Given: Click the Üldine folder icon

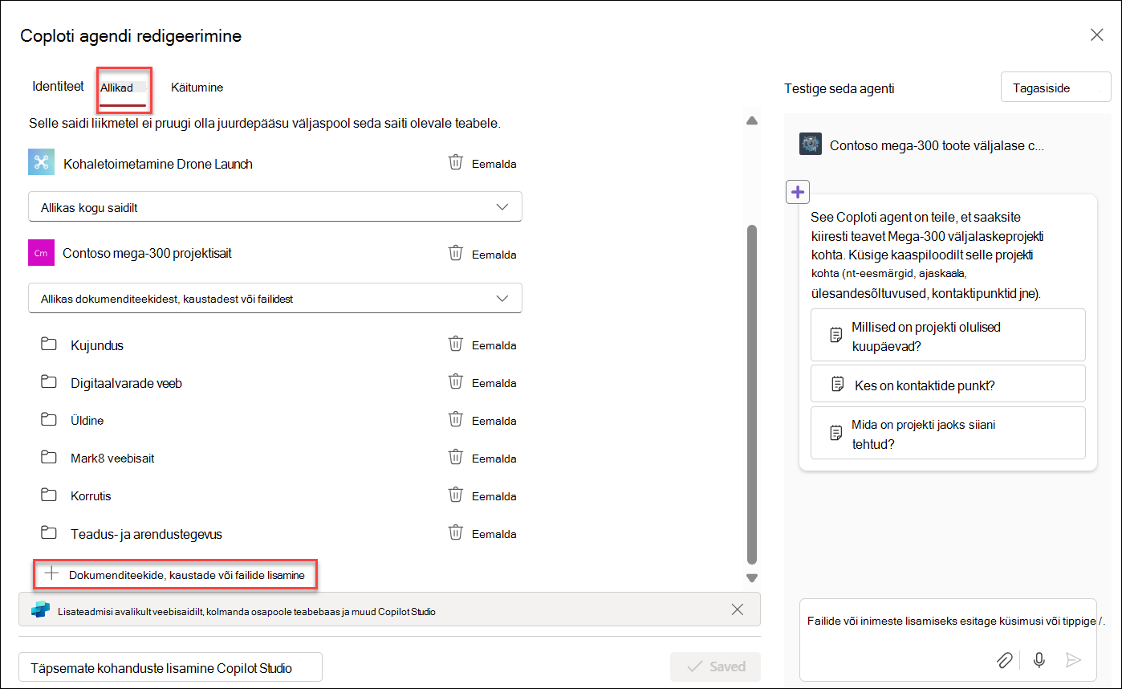Looking at the screenshot, I should point(49,420).
